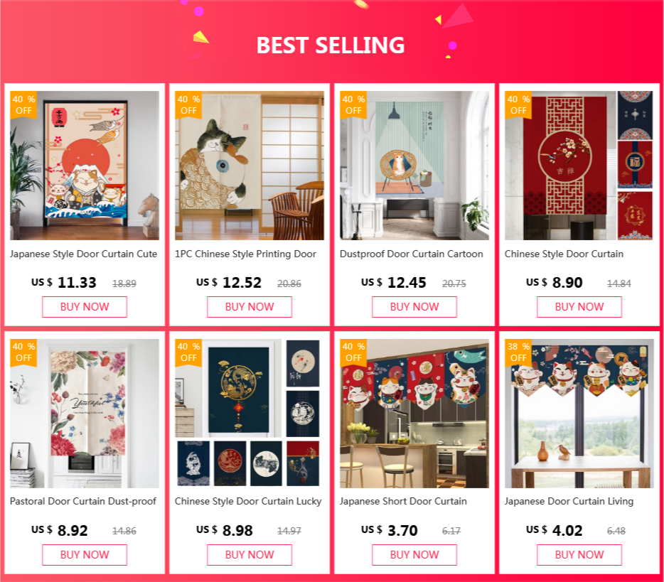Open the Mount Fuji cat curtain product image

[x=85, y=166]
